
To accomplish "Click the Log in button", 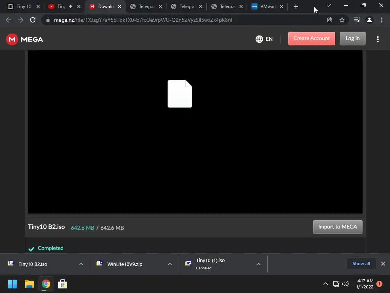I will pyautogui.click(x=352, y=39).
